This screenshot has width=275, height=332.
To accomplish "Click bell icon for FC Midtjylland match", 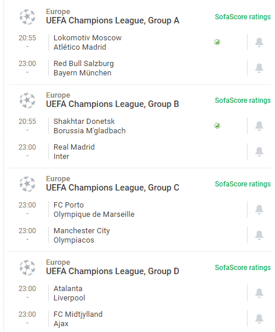I will 259,319.
